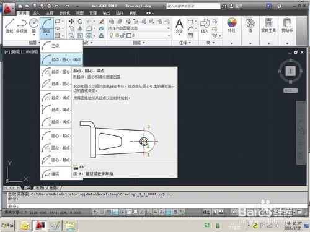Viewport: 310px width, 232px height.
Task: Open Layer Properties manager icon
Action: (x=112, y=21)
